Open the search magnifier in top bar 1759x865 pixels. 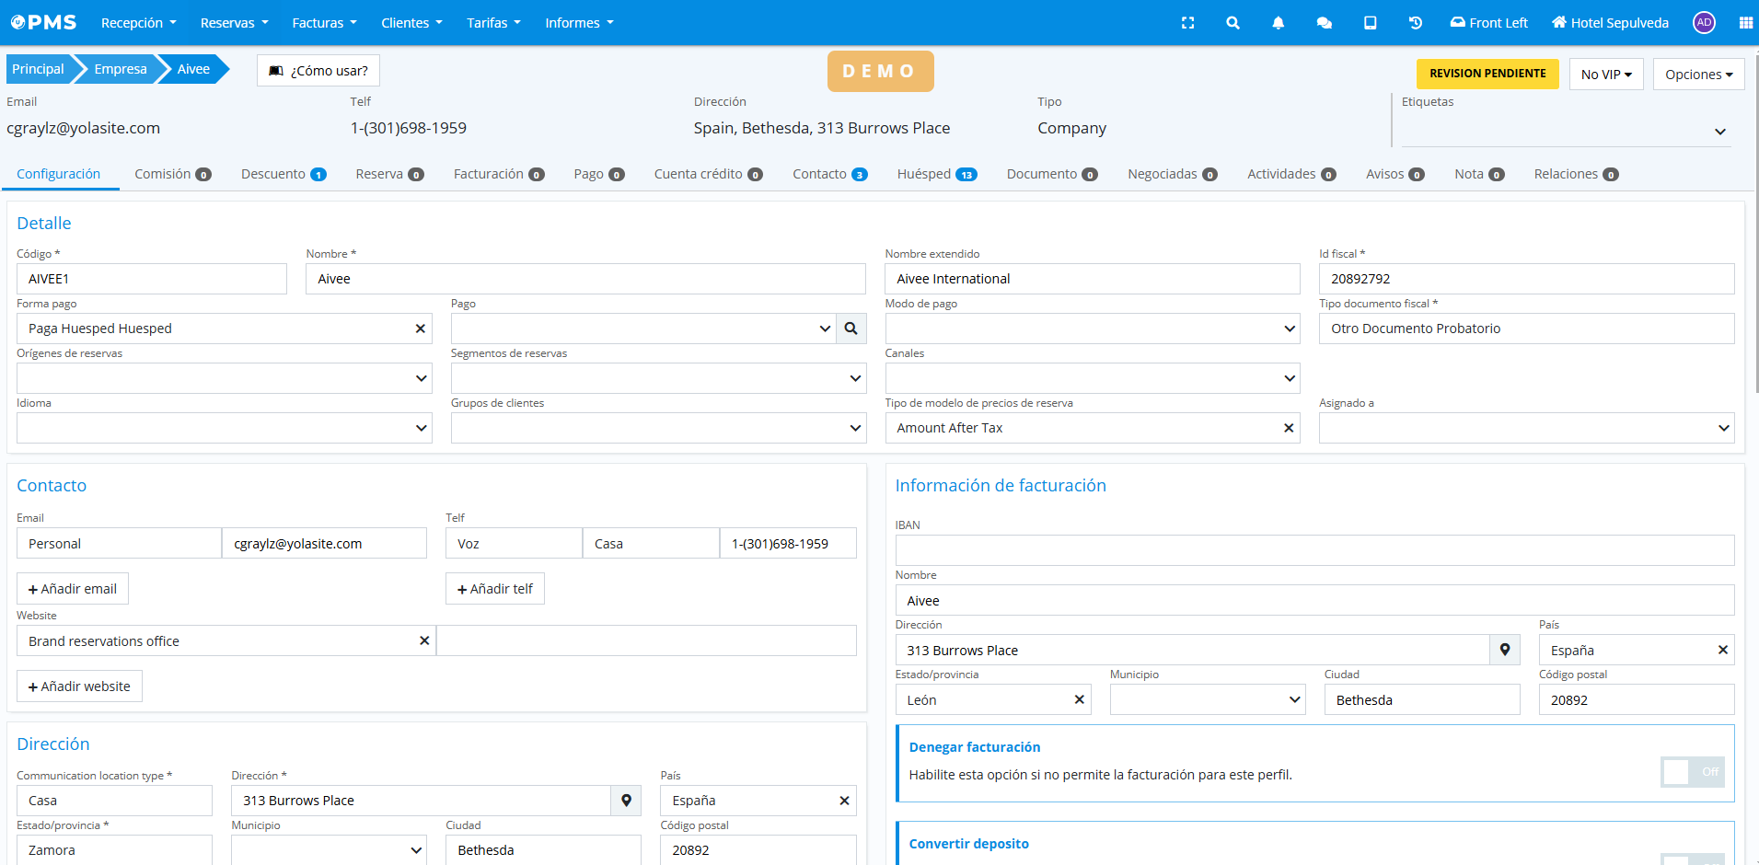pos(1232,23)
